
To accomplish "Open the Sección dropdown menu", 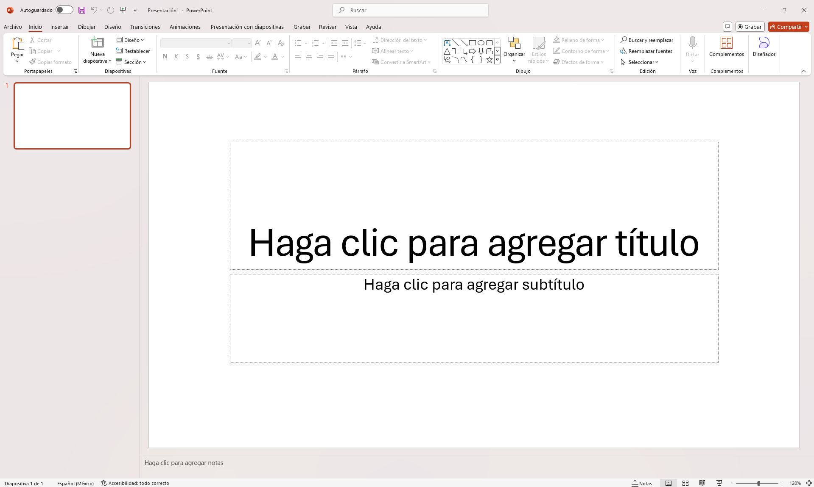I will 131,62.
